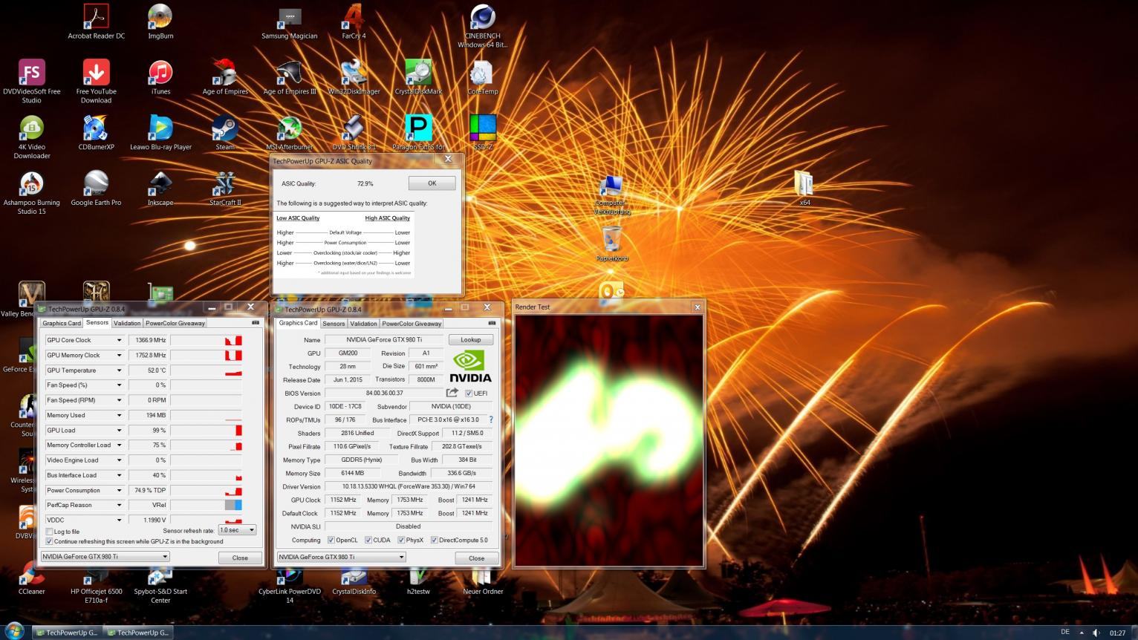
Task: Launch Steam from the desktop
Action: click(x=225, y=133)
